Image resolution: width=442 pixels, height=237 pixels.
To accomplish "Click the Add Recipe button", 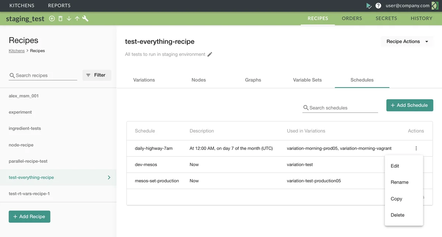I will 29,216.
